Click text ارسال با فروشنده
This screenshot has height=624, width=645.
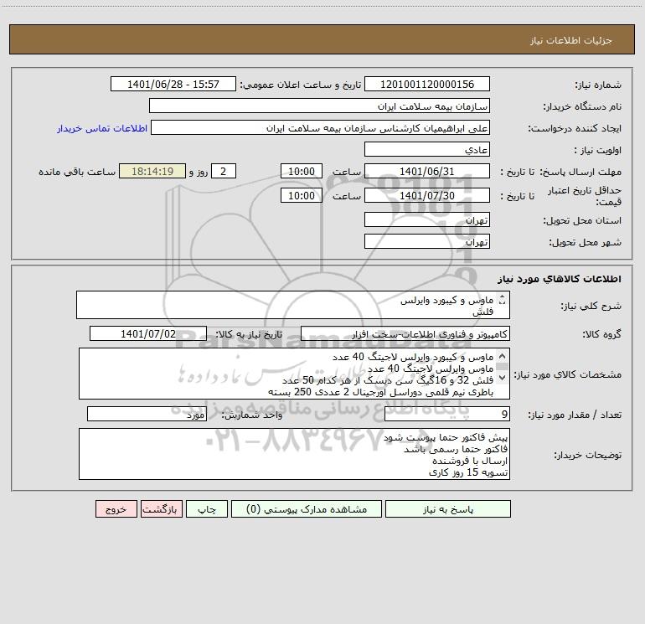pyautogui.click(x=470, y=461)
